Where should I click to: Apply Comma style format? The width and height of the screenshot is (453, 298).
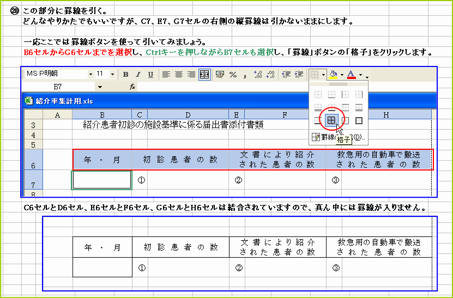click(x=245, y=75)
